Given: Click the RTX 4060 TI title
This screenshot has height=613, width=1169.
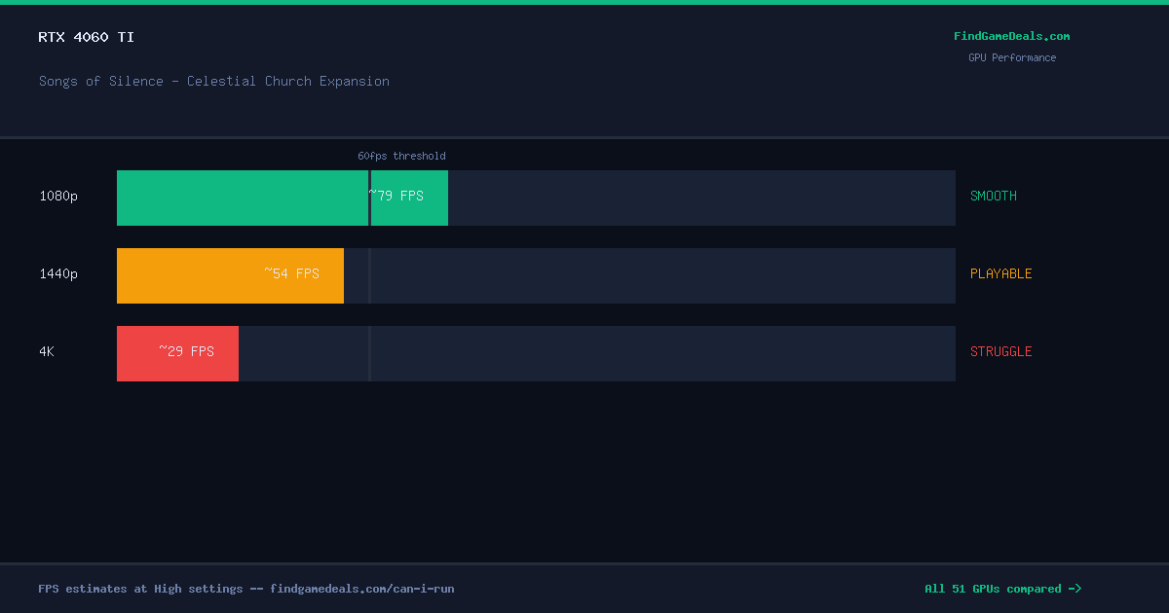Looking at the screenshot, I should (87, 37).
